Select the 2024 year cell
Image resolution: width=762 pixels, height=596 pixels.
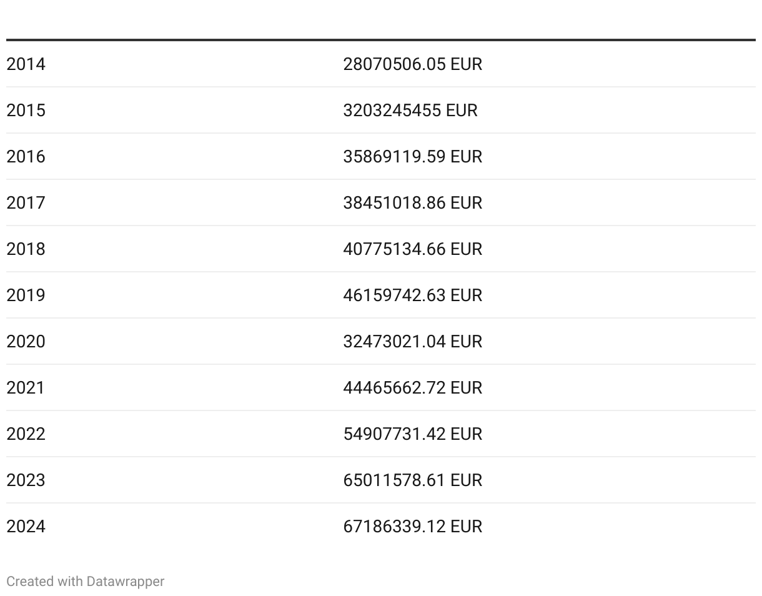[x=26, y=527]
